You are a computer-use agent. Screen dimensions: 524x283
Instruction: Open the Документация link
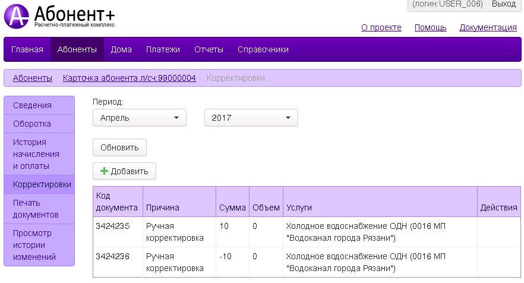pos(488,27)
